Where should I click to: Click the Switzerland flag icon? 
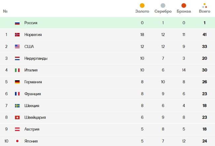click(x=17, y=118)
